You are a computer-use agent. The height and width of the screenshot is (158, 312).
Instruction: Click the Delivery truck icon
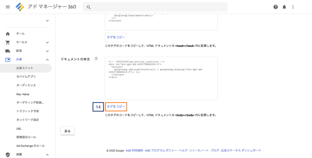pos(8,51)
